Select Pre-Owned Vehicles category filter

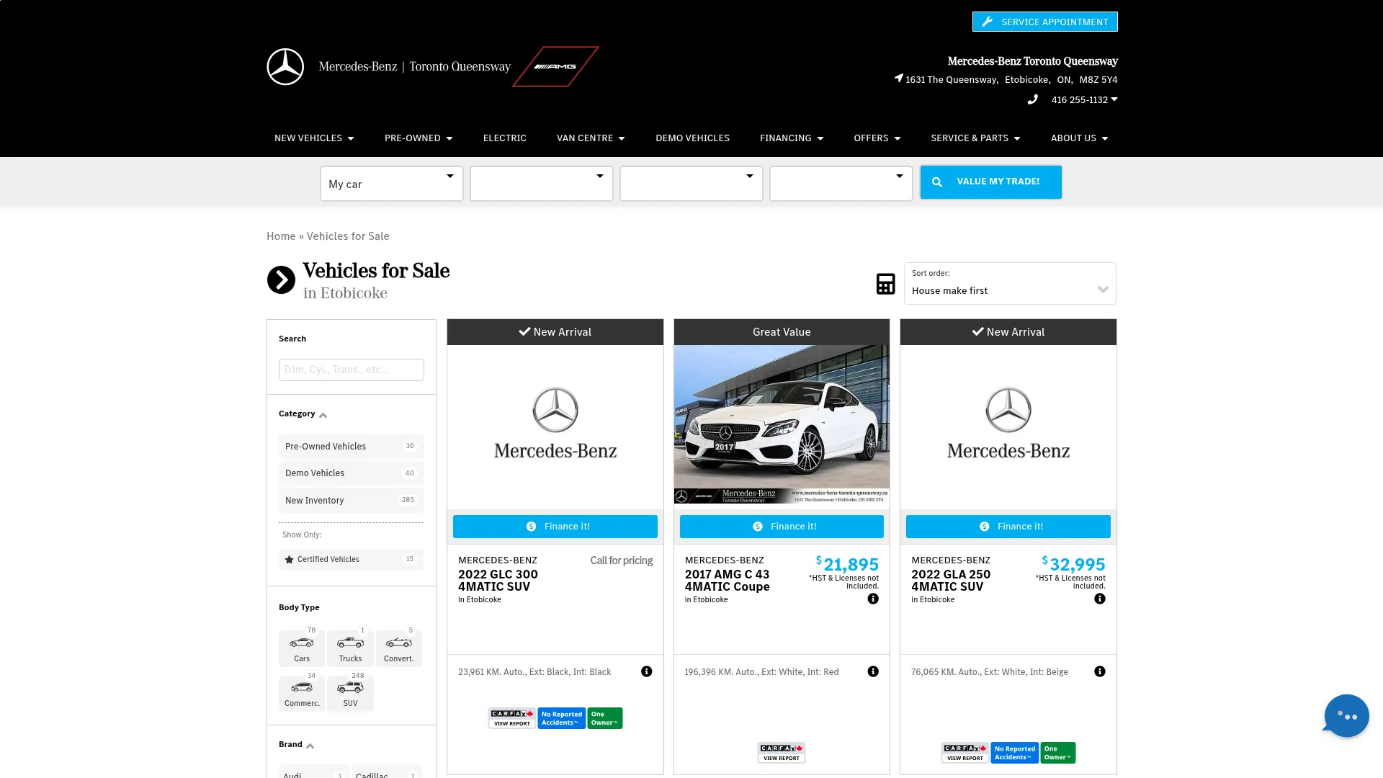tap(352, 446)
